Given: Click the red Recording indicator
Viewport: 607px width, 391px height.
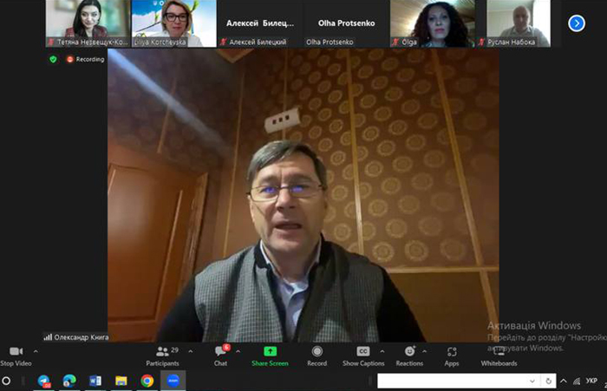Looking at the screenshot, I should point(86,59).
